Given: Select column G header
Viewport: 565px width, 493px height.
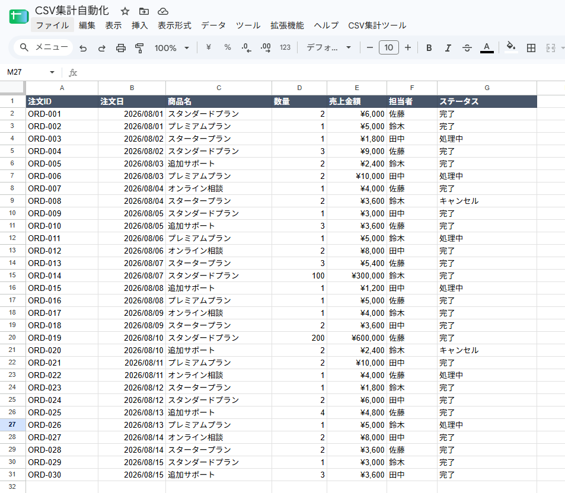Looking at the screenshot, I should point(487,88).
